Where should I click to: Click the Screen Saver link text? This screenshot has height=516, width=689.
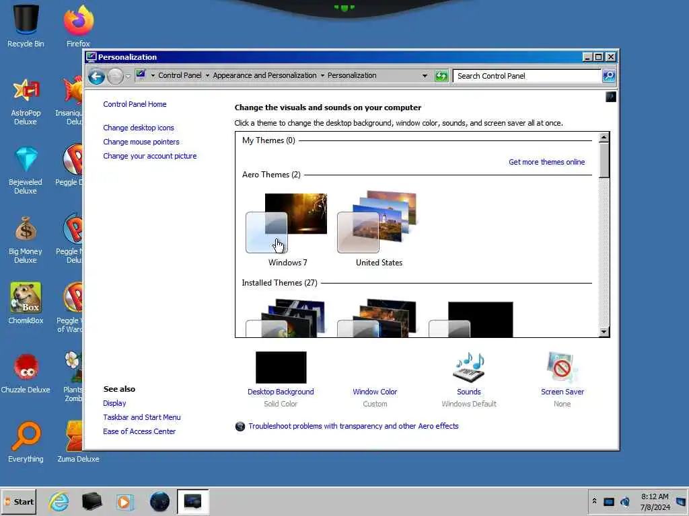[563, 392]
